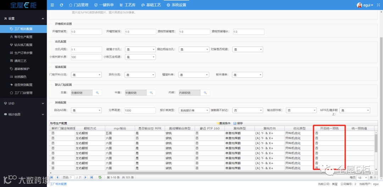Image resolution: width=383 pixels, height=187 pixels.
Task: Open the 异形分流 dropdown
Action: click(140, 75)
